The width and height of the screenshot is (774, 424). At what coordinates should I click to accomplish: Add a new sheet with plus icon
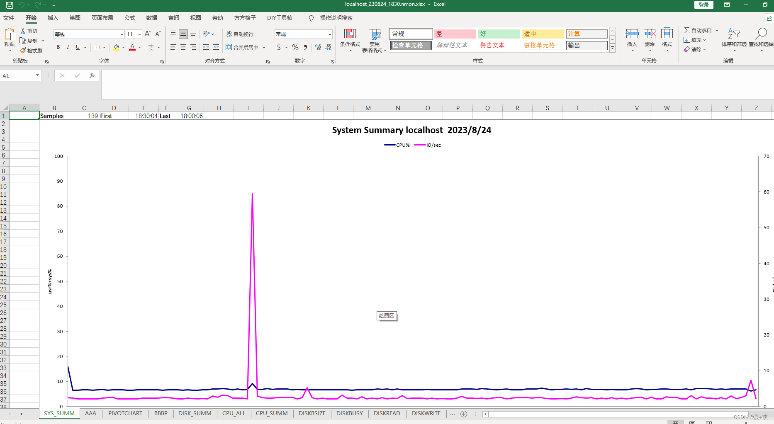(464, 414)
